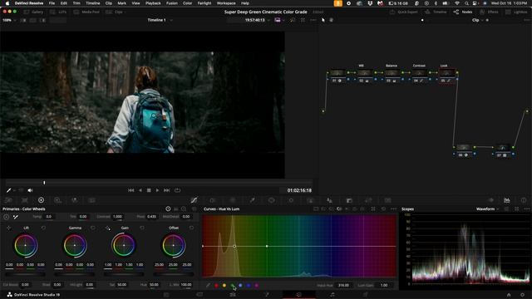Open Scopes panel options three dots

[526, 209]
